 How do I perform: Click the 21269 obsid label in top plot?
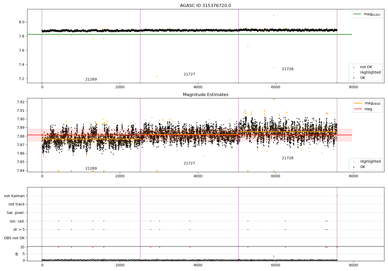(x=91, y=79)
